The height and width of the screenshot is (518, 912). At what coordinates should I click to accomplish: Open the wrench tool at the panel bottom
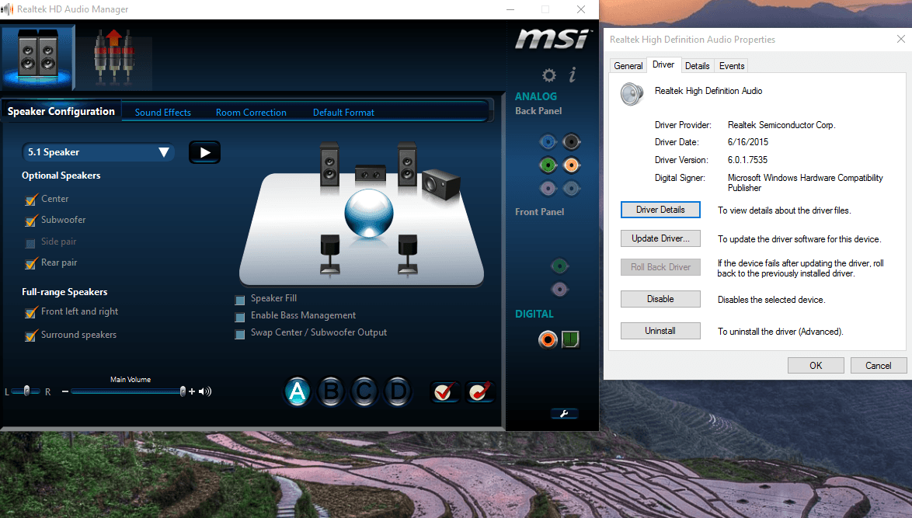(x=564, y=413)
